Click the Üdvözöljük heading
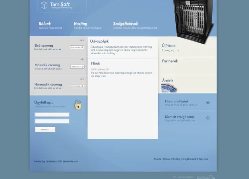 [x=99, y=41]
